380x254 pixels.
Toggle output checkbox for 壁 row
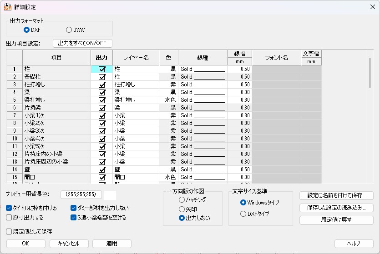pyautogui.click(x=102, y=169)
